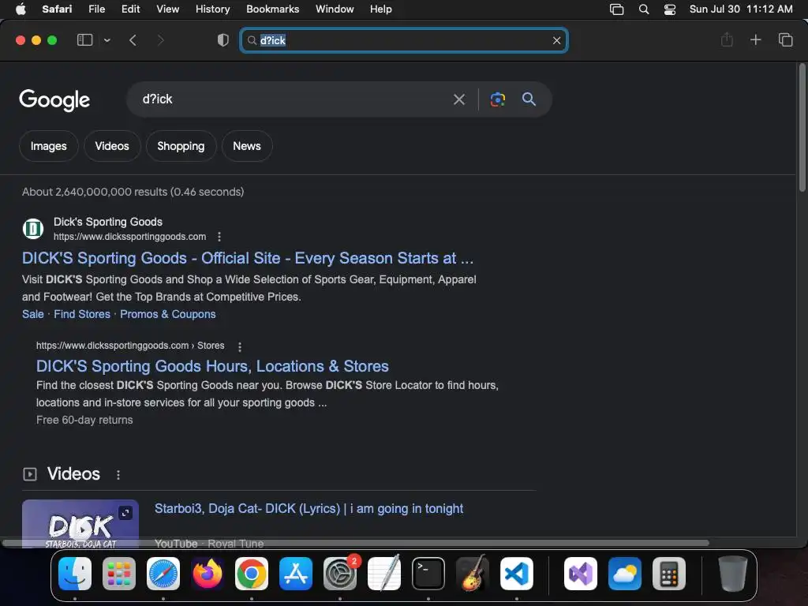
Task: Switch to Images results
Action: tap(48, 146)
